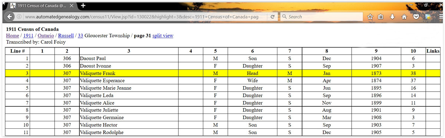Open the 33 sub-district link
The image size is (445, 138).
[80, 36]
